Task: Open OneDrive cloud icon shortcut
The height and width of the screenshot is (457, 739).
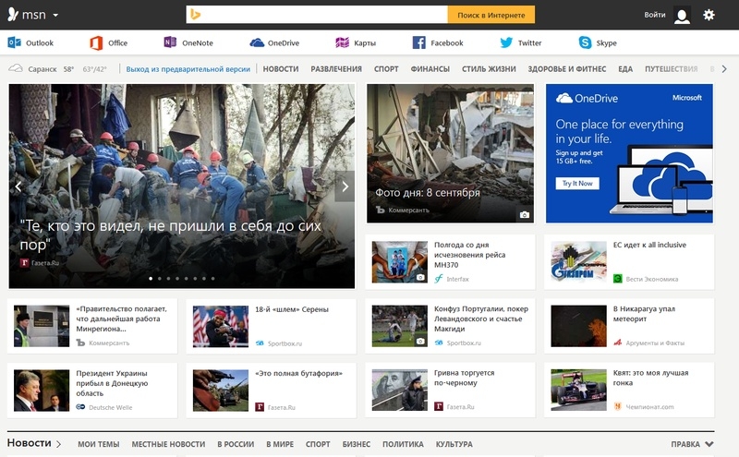Action: pos(257,42)
